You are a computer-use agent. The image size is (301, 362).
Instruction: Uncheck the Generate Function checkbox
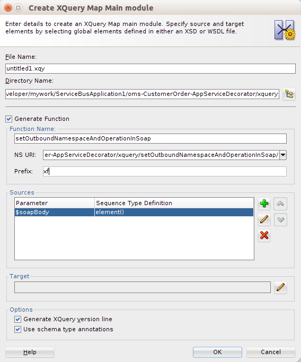tap(9, 119)
